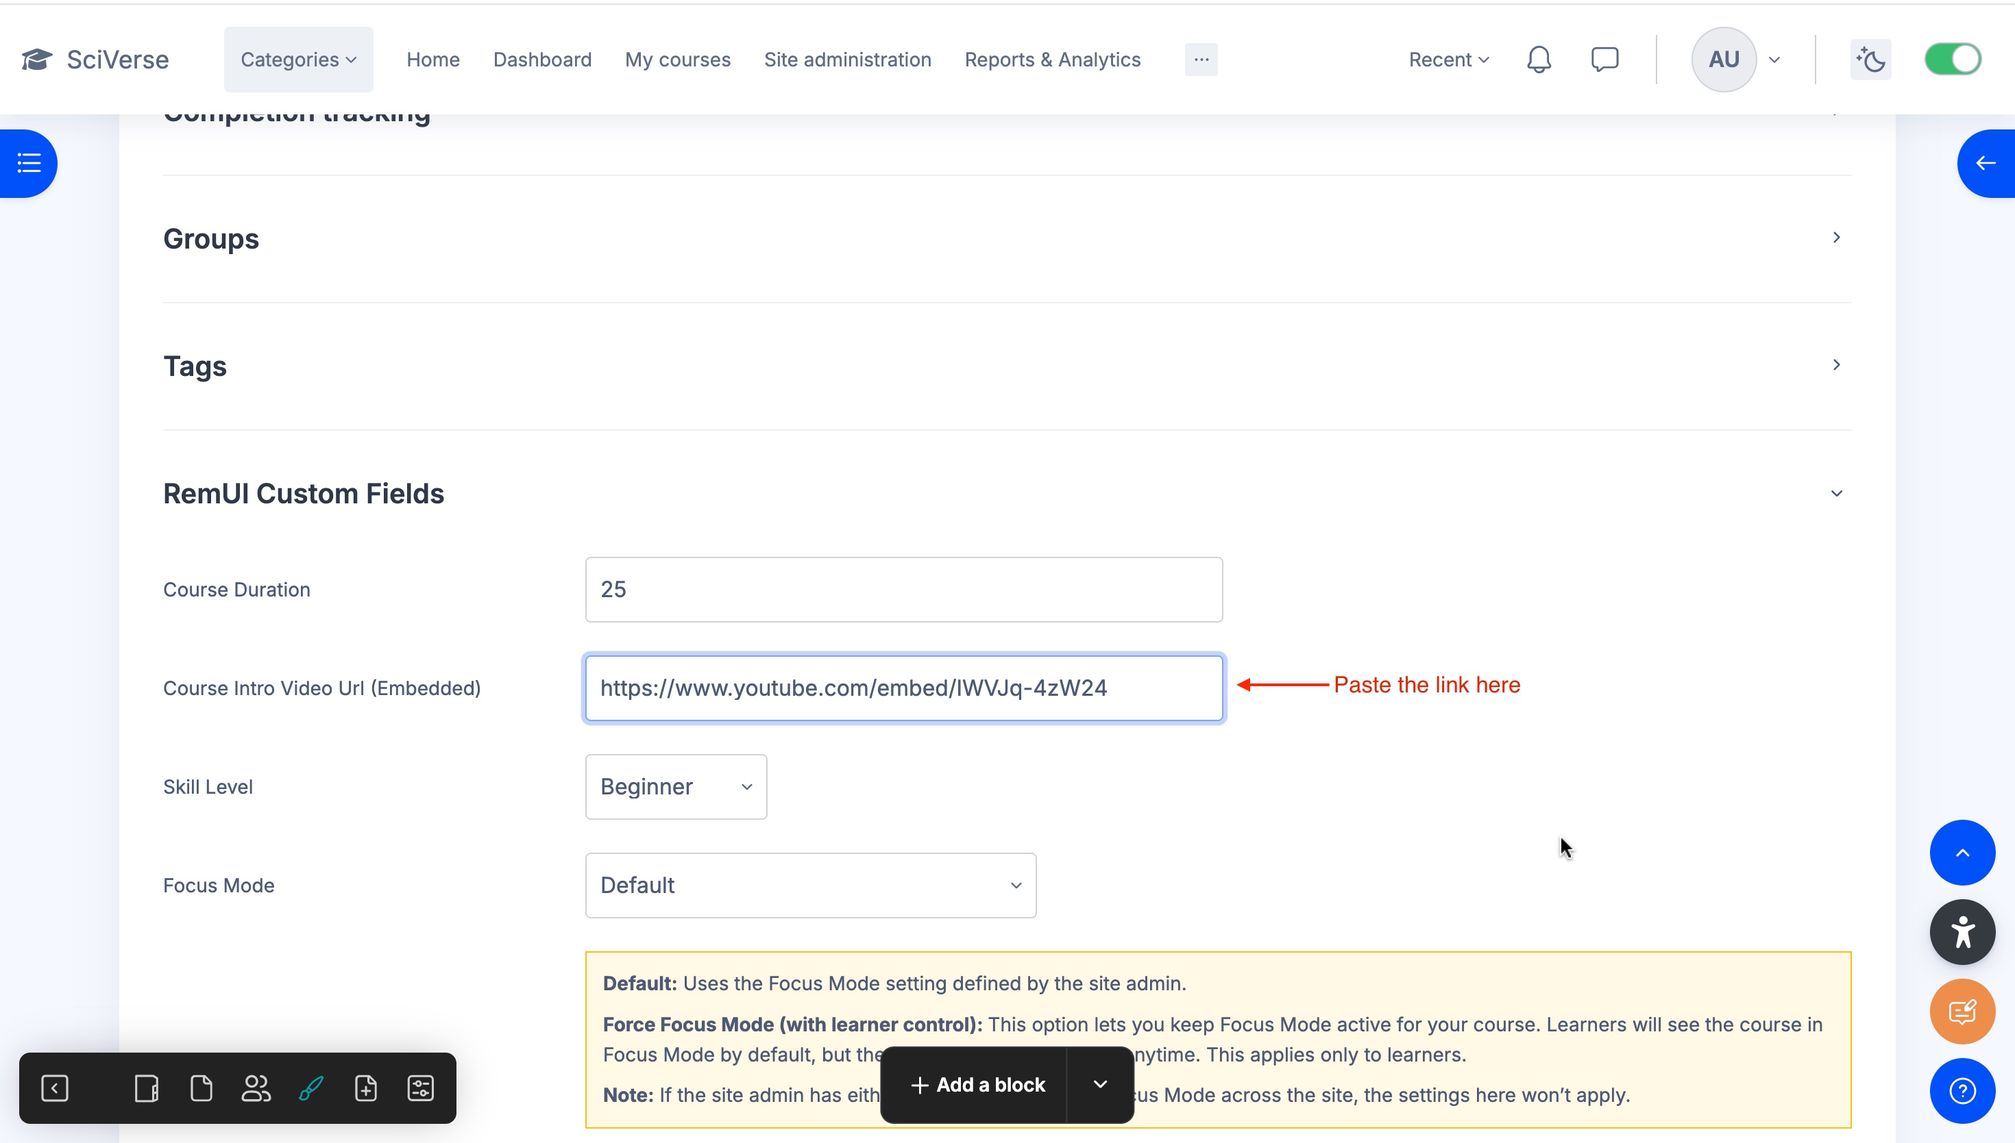Toggle dark mode moon icon
The width and height of the screenshot is (2015, 1143).
(1870, 60)
